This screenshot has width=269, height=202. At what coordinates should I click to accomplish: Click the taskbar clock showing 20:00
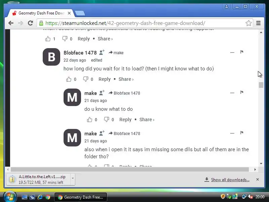[260, 197]
